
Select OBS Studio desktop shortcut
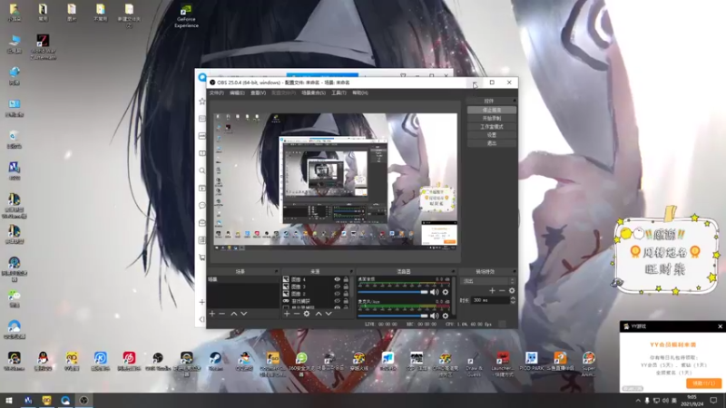(x=158, y=361)
